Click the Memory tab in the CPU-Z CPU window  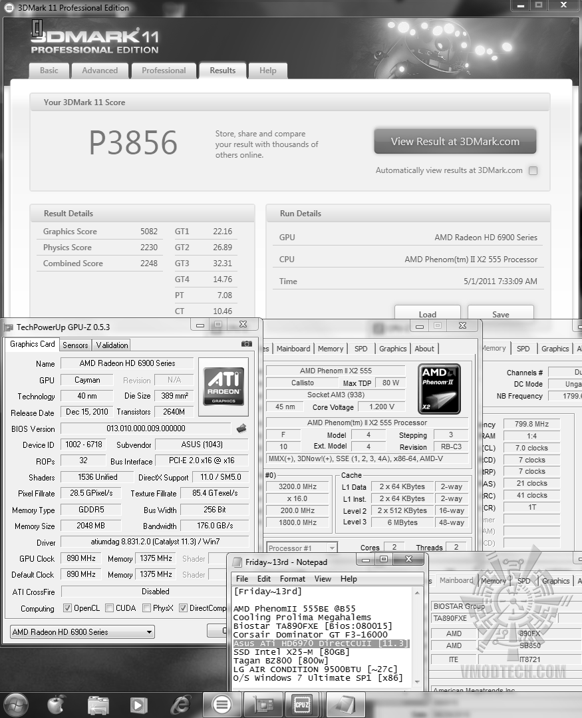click(x=331, y=349)
